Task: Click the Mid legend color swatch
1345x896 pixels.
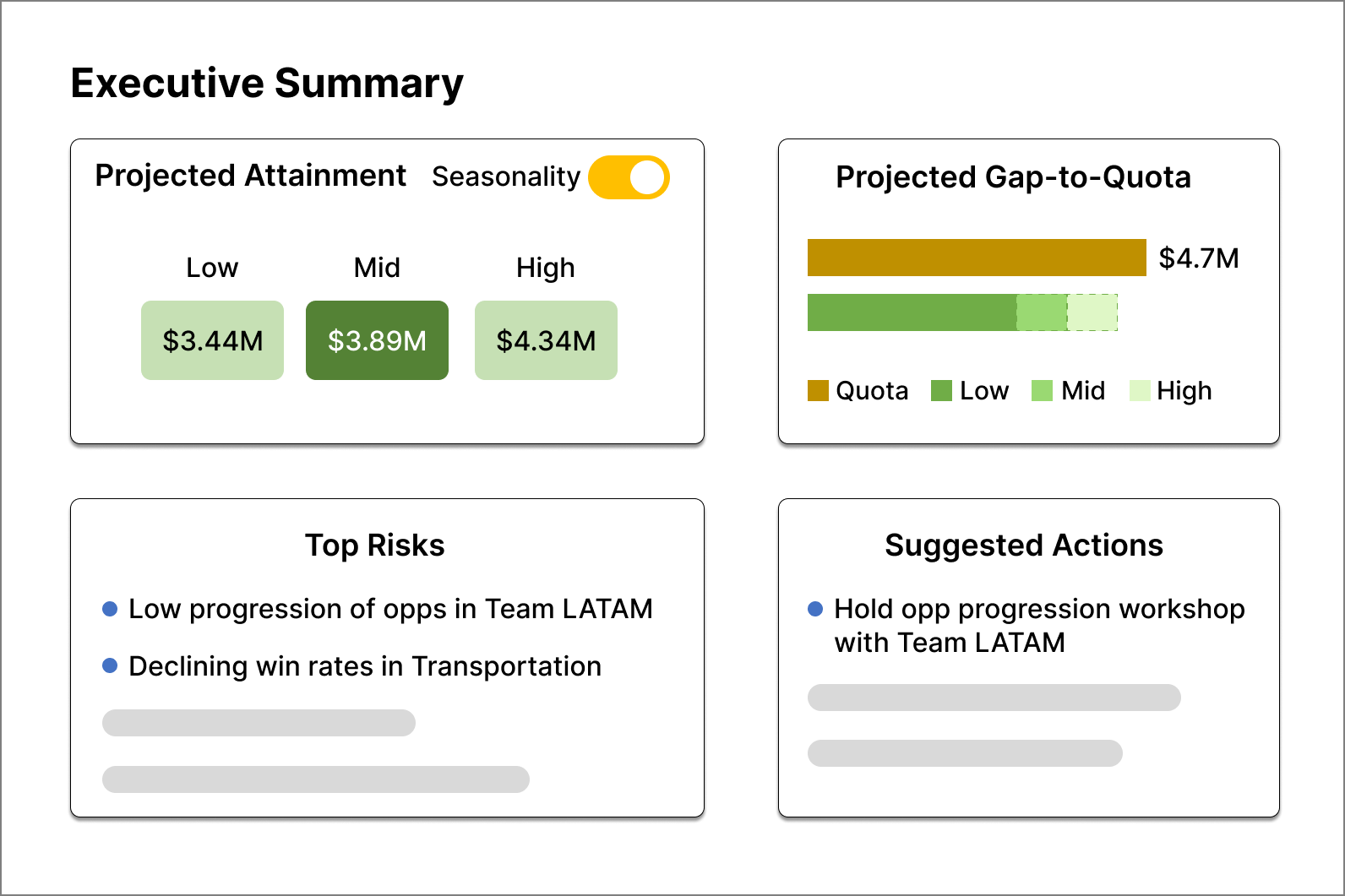Action: (x=1042, y=391)
